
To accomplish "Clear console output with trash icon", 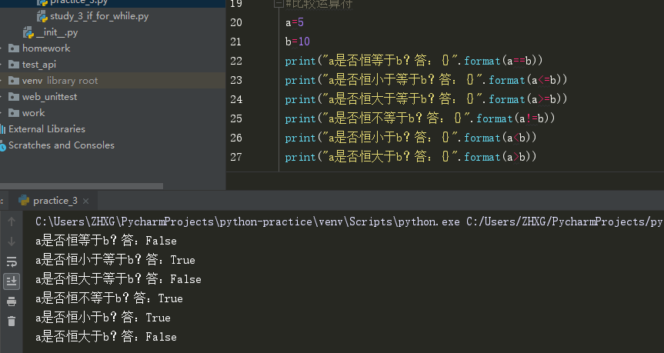I will click(x=12, y=321).
